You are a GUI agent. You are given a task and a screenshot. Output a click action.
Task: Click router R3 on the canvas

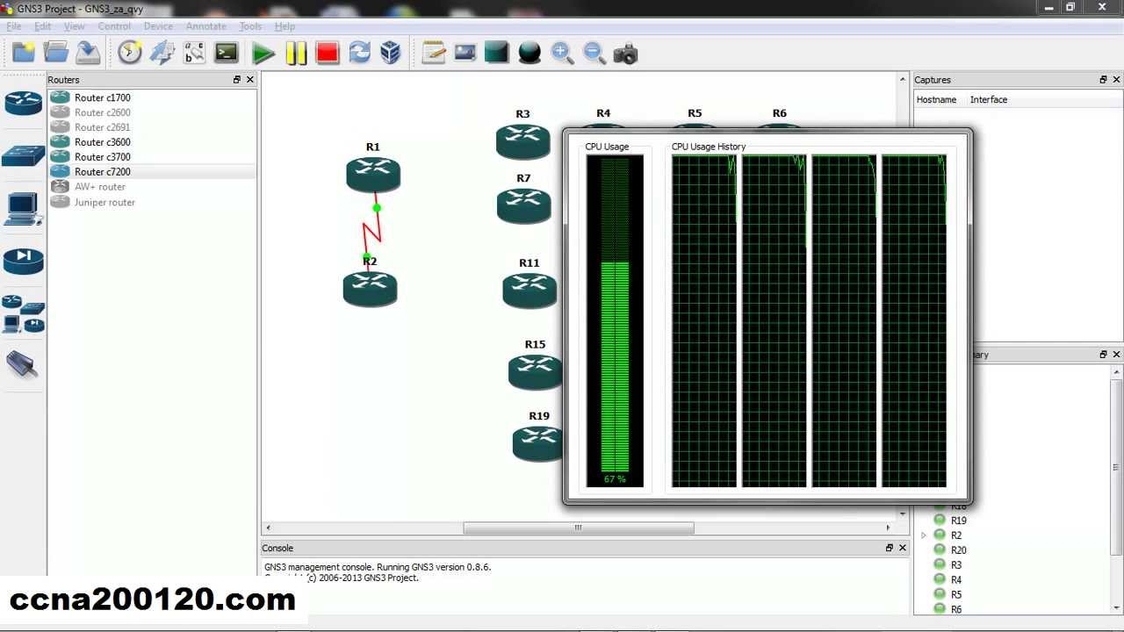tap(523, 140)
